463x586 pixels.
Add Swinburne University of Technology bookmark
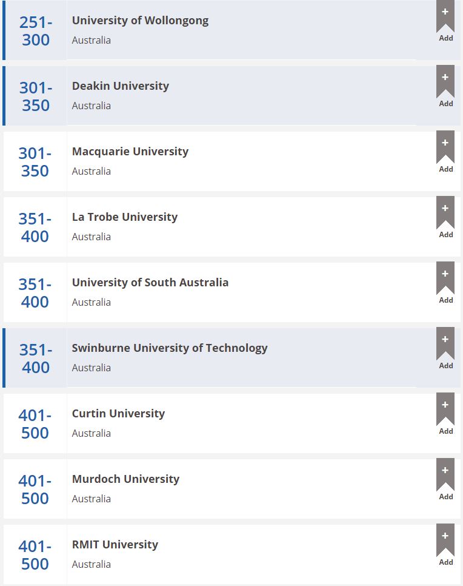445,345
